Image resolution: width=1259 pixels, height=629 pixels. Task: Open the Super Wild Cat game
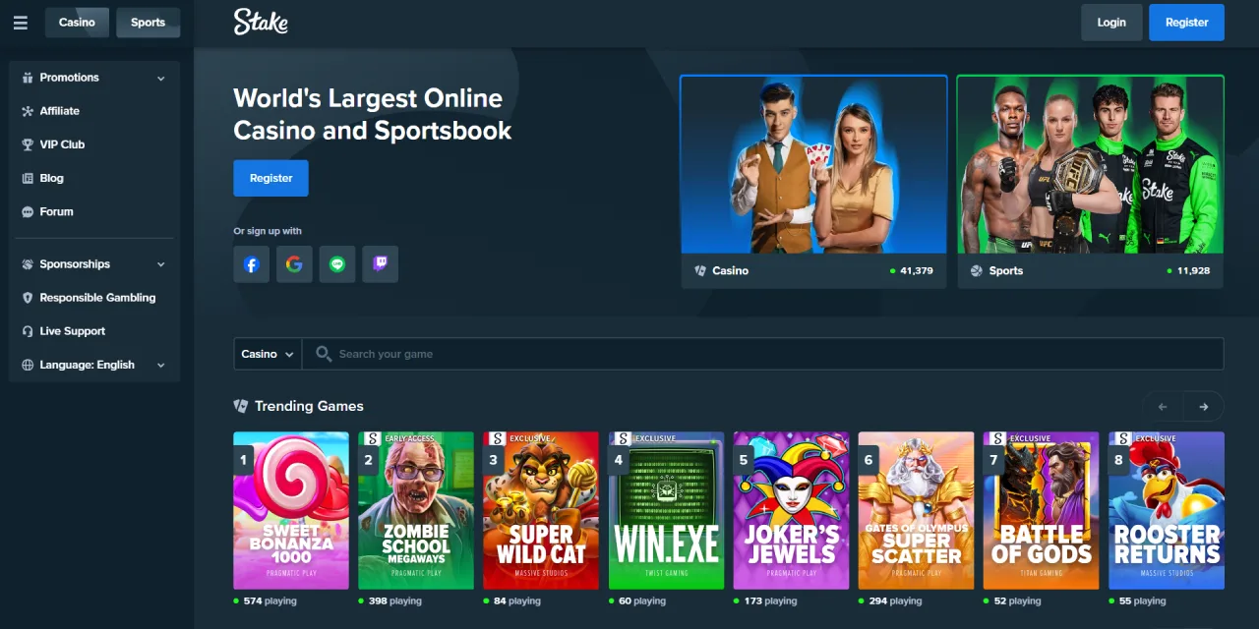[541, 511]
